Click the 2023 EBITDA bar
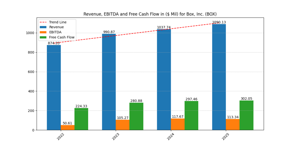293x146 pixels. tap(122, 125)
